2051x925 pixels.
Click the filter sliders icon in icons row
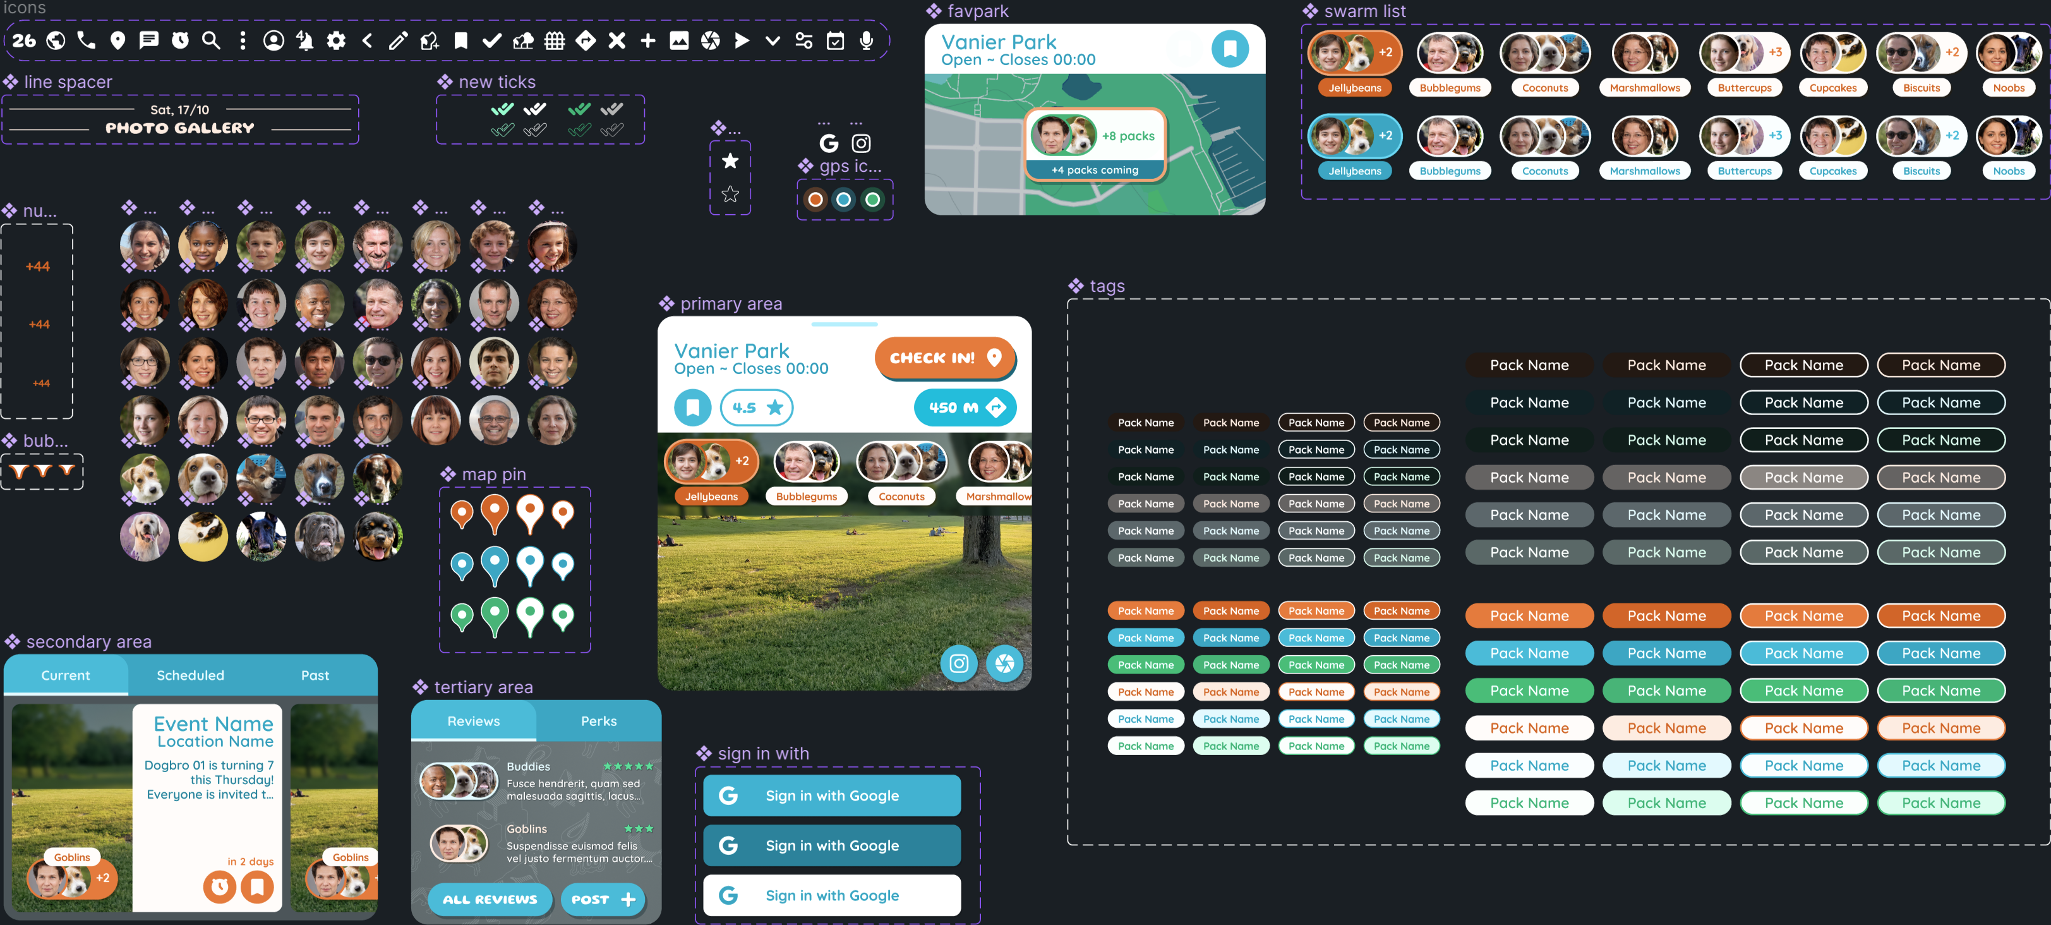coord(803,40)
